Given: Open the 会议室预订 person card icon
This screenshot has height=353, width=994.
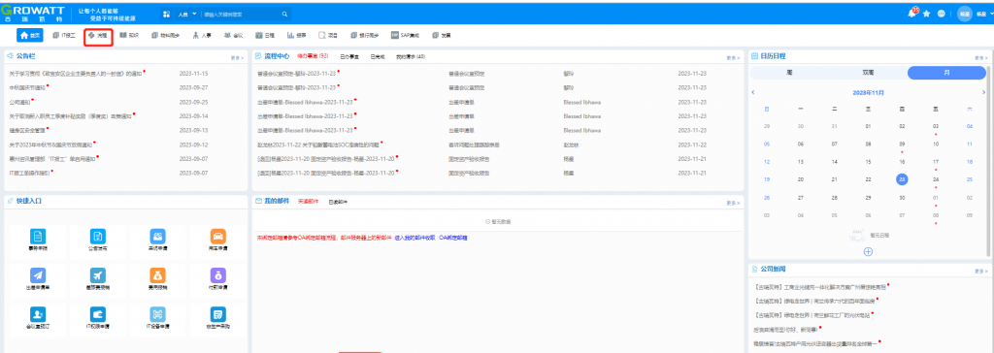Looking at the screenshot, I should [x=38, y=314].
